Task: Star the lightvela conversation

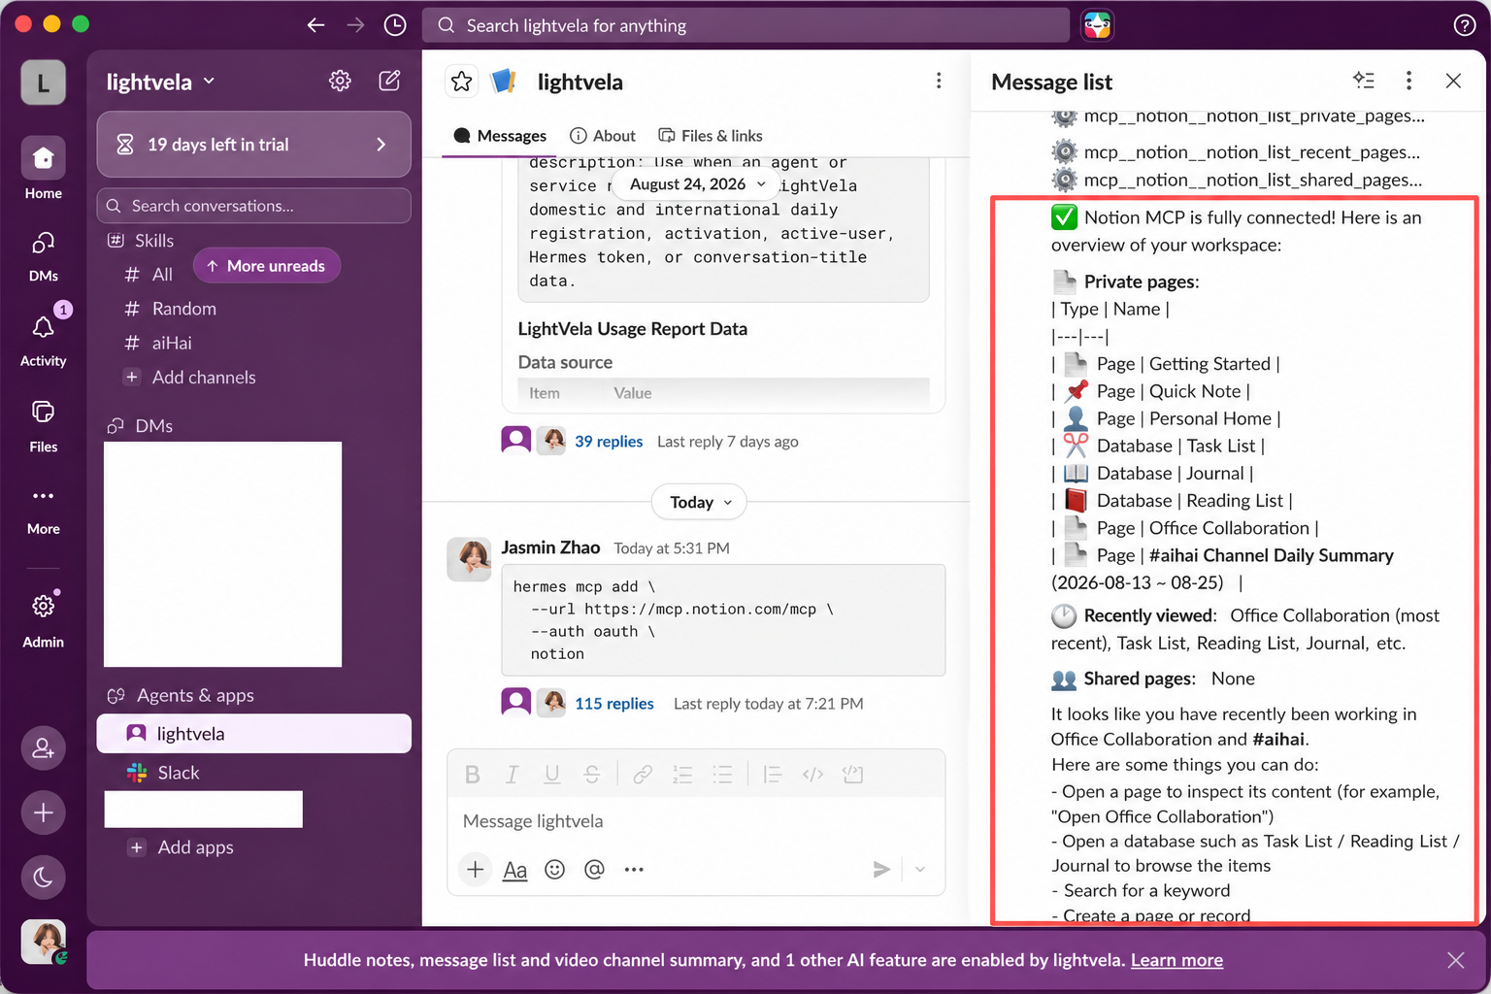Action: click(462, 82)
